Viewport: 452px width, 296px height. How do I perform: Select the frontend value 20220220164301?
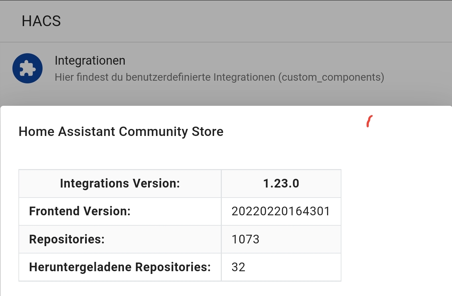click(x=281, y=211)
